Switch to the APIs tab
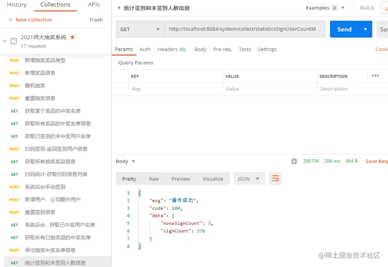388x267 pixels. click(94, 5)
